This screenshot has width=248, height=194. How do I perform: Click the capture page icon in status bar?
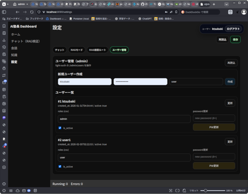pyautogui.click(x=171, y=191)
